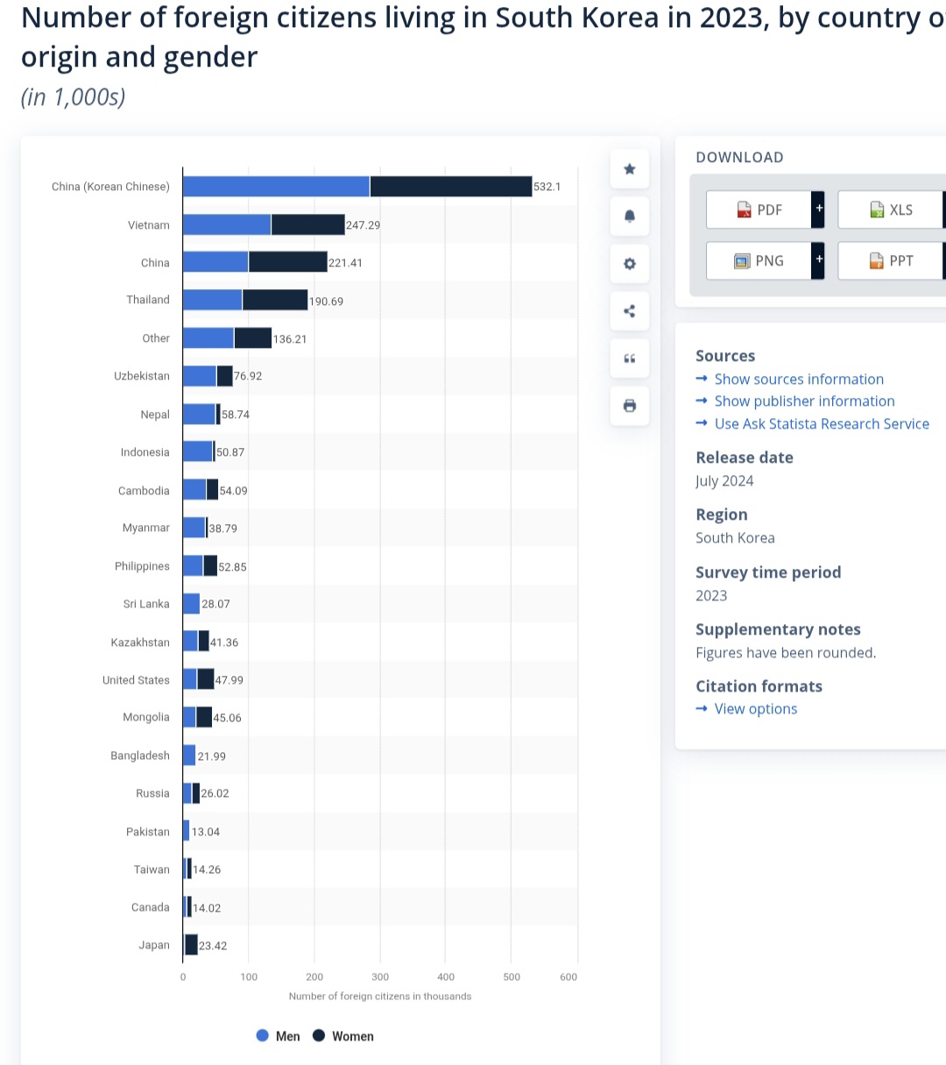
Task: Click the Men bar for China (Korean Chinese)
Action: (x=276, y=186)
